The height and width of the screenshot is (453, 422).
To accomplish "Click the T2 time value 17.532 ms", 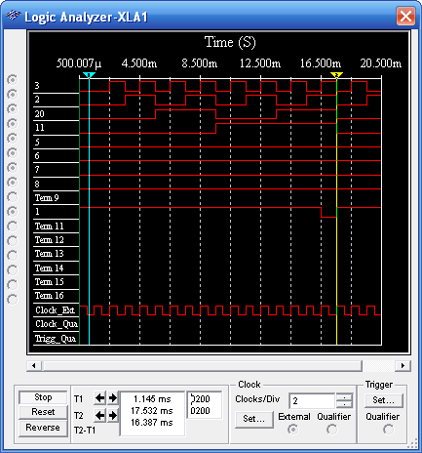I will (152, 411).
